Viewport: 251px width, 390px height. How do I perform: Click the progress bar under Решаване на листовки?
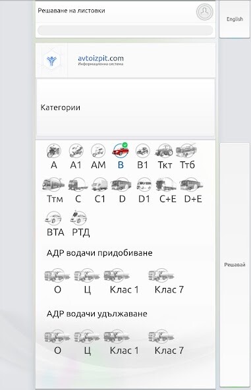(125, 30)
